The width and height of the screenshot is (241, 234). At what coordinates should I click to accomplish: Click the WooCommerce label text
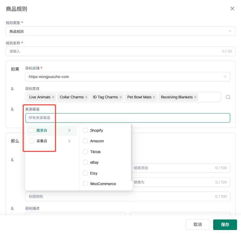[x=103, y=184]
